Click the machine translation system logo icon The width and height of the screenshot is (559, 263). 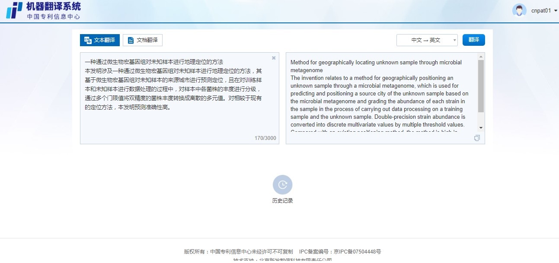14,10
